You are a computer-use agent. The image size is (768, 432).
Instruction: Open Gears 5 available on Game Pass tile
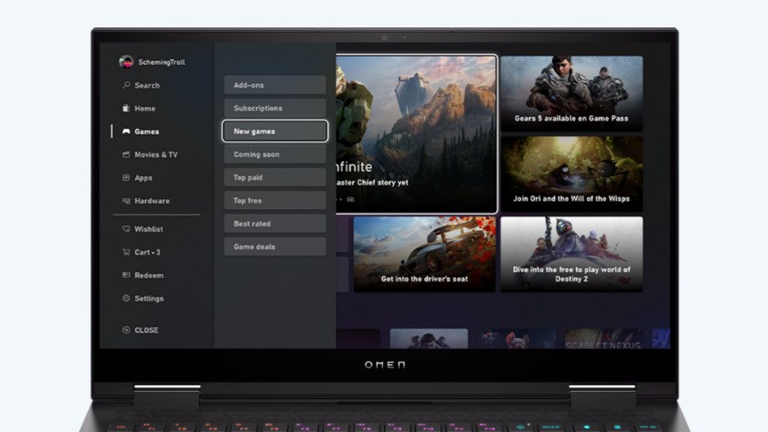point(571,93)
